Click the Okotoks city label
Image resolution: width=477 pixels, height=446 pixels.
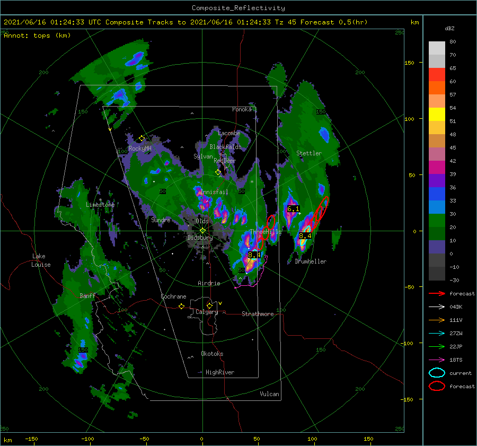click(212, 354)
